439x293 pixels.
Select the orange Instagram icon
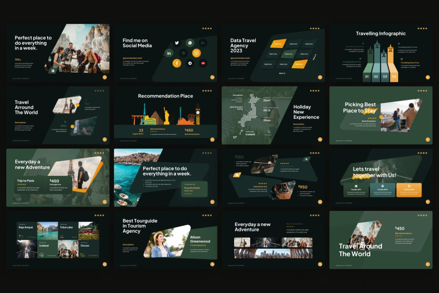[x=197, y=53]
